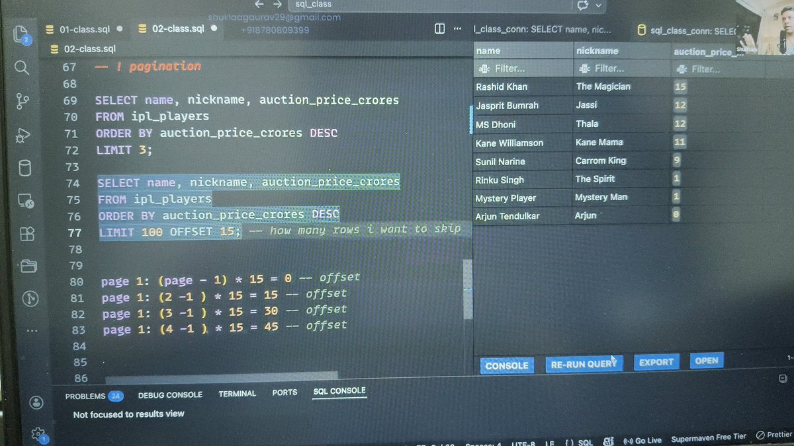
Task: Open the database (SQLTools) view icon
Action: tap(24, 168)
